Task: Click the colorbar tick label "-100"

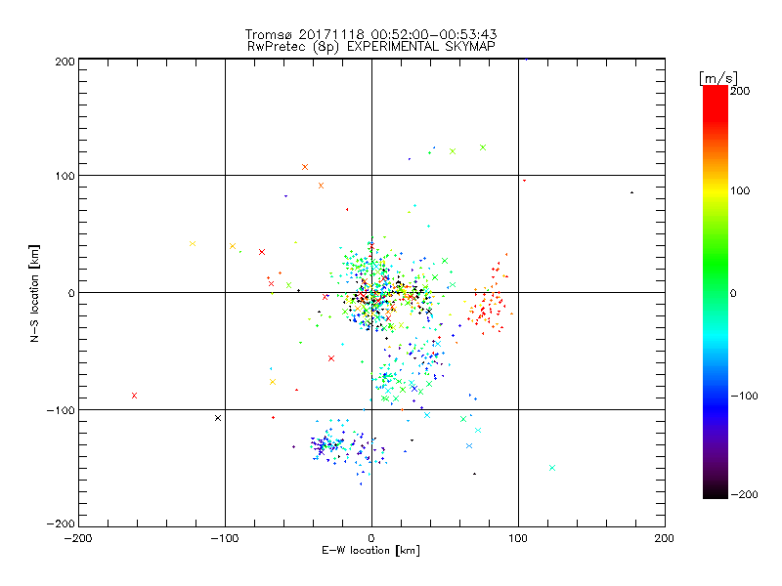Action: coord(744,397)
